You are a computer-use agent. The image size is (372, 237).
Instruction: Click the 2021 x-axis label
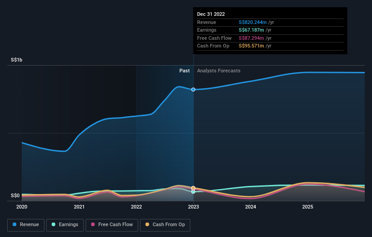(79, 207)
